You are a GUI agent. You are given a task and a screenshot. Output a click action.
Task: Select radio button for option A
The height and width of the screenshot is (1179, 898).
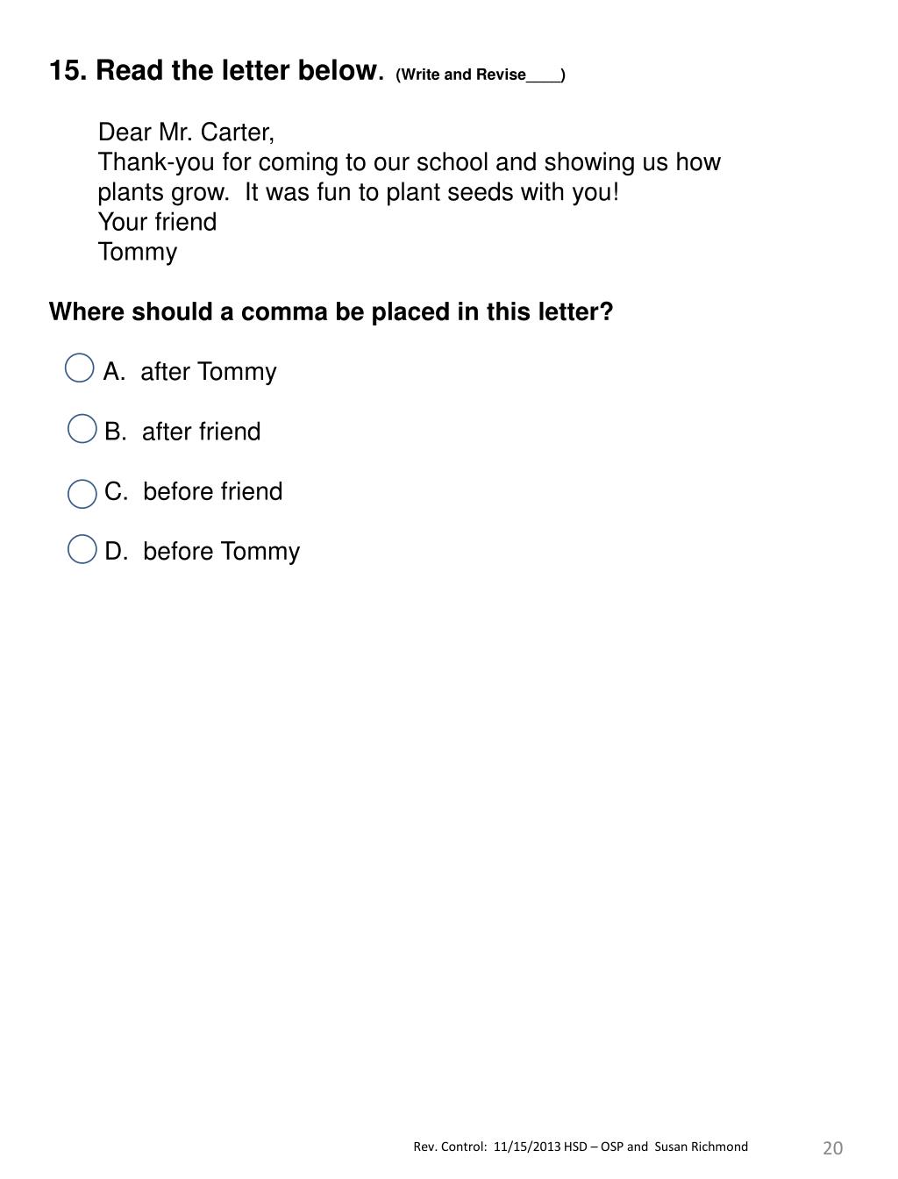point(80,368)
